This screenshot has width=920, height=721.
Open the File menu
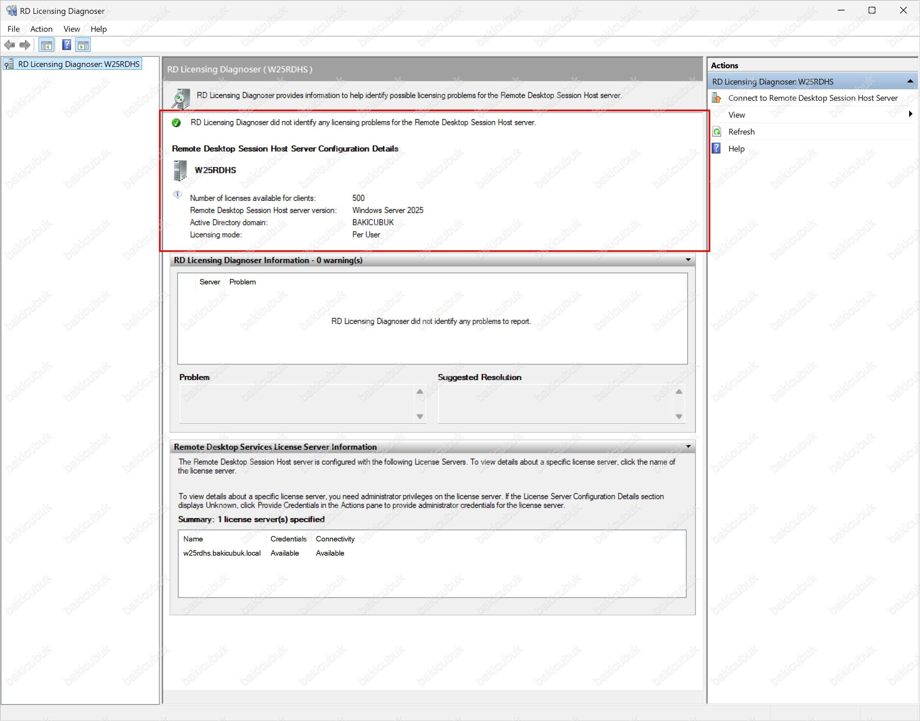coord(14,29)
